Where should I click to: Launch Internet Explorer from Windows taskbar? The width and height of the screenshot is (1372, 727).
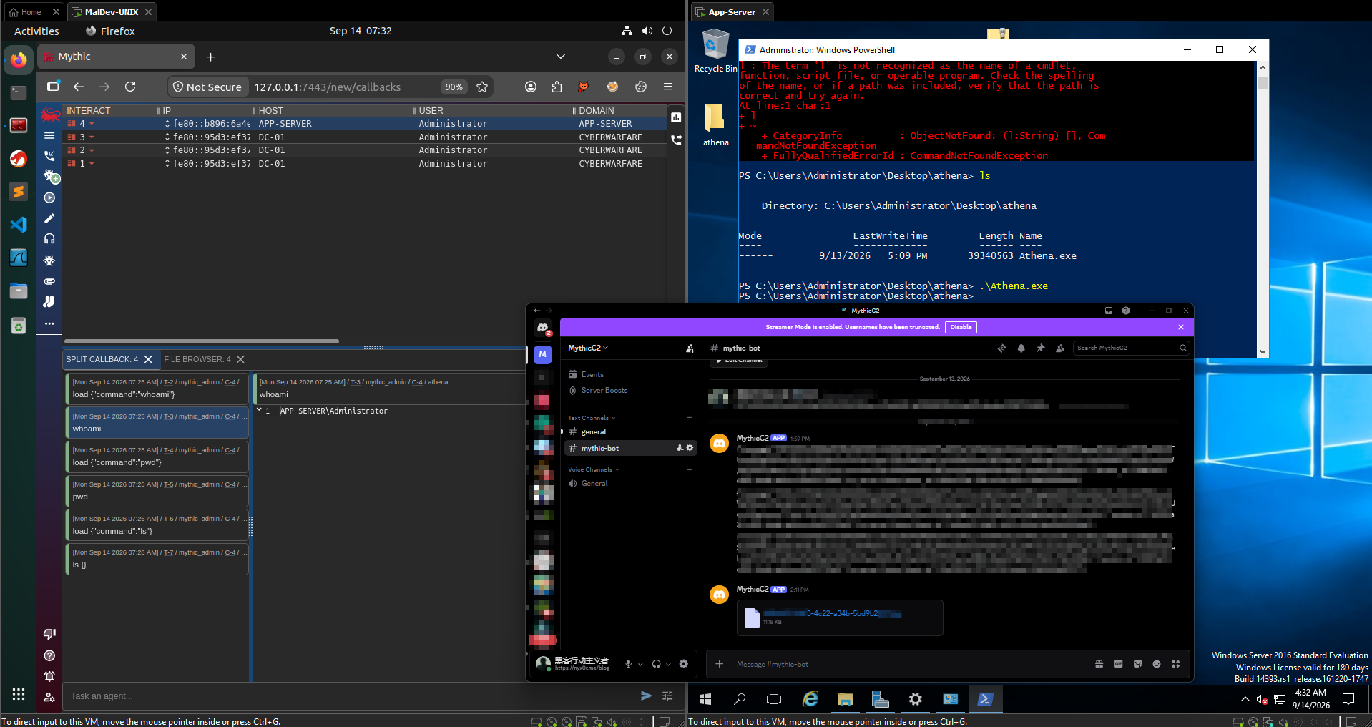(810, 699)
